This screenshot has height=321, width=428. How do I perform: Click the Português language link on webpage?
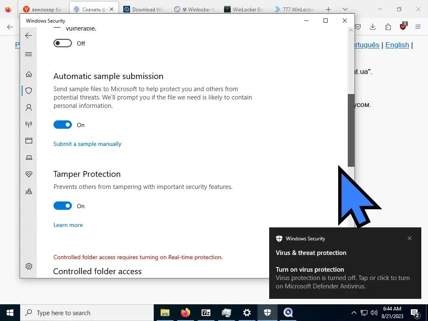pyautogui.click(x=367, y=45)
